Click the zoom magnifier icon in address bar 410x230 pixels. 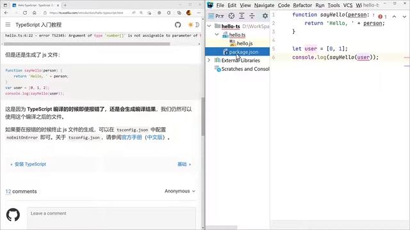point(141,13)
